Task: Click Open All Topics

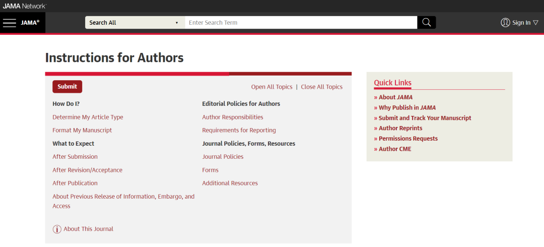Action: pos(271,87)
